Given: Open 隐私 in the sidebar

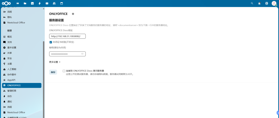Looking at the screenshot, I should (22, 17).
